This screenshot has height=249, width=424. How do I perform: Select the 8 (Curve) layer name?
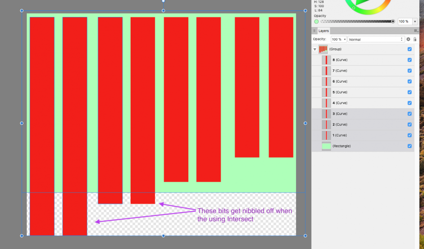point(340,60)
